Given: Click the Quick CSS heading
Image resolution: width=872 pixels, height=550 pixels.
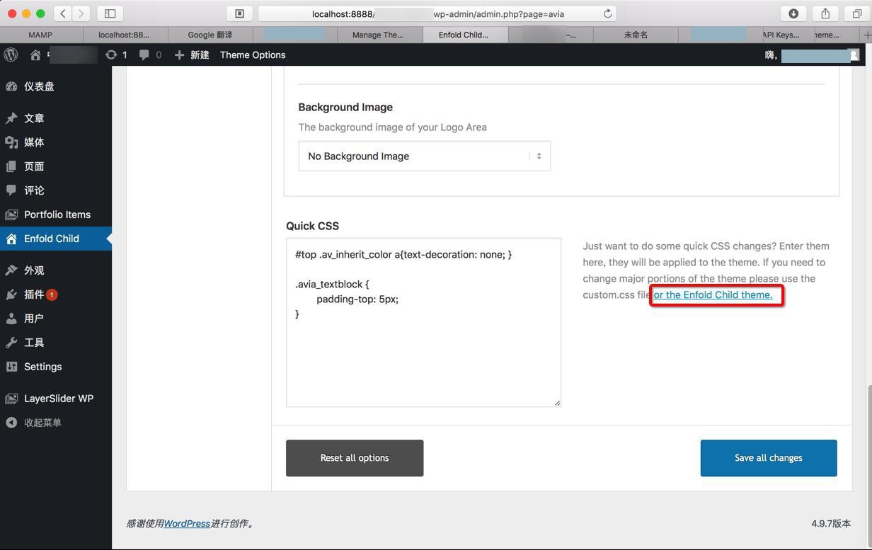Looking at the screenshot, I should pos(312,226).
